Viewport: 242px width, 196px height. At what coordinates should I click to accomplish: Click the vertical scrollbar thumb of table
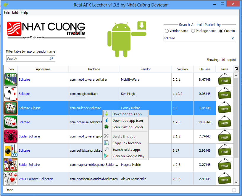[x=236, y=118]
